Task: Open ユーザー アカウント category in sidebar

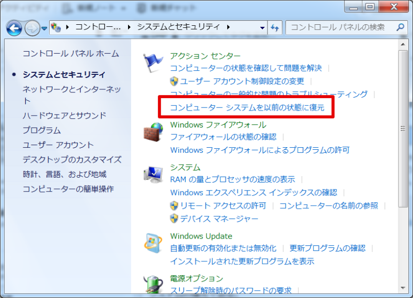Action: [x=58, y=145]
